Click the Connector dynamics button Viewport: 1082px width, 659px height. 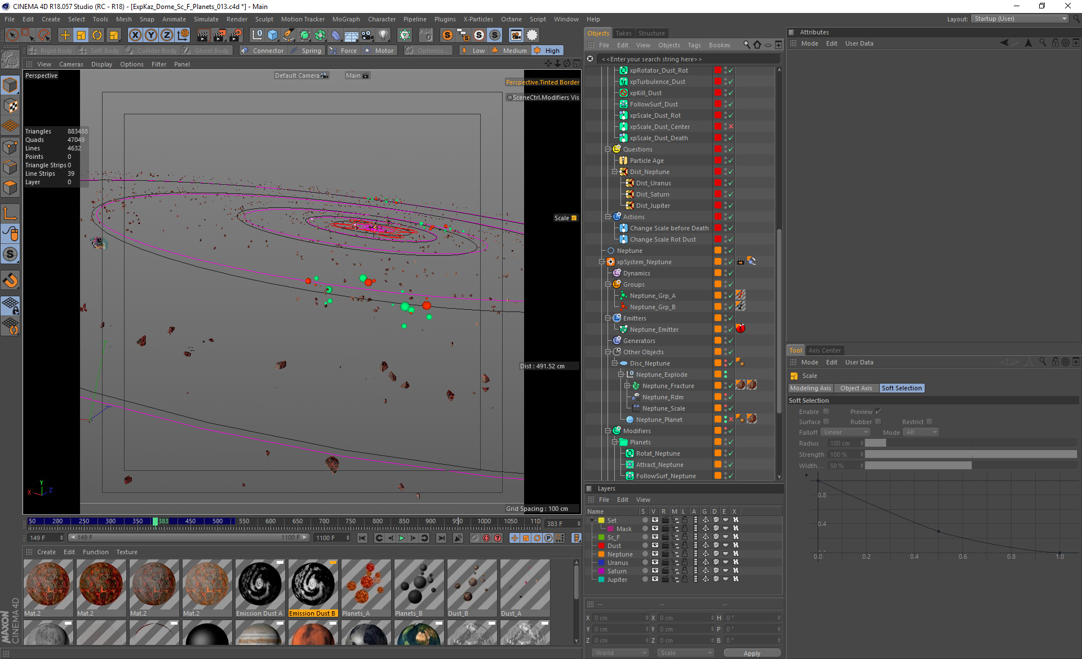point(262,51)
